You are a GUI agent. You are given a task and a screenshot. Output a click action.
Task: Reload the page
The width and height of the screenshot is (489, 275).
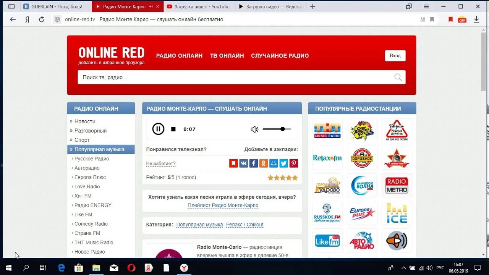[42, 19]
